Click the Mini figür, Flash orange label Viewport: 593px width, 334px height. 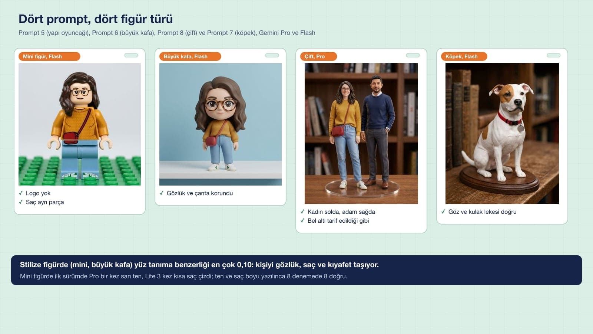tap(49, 56)
